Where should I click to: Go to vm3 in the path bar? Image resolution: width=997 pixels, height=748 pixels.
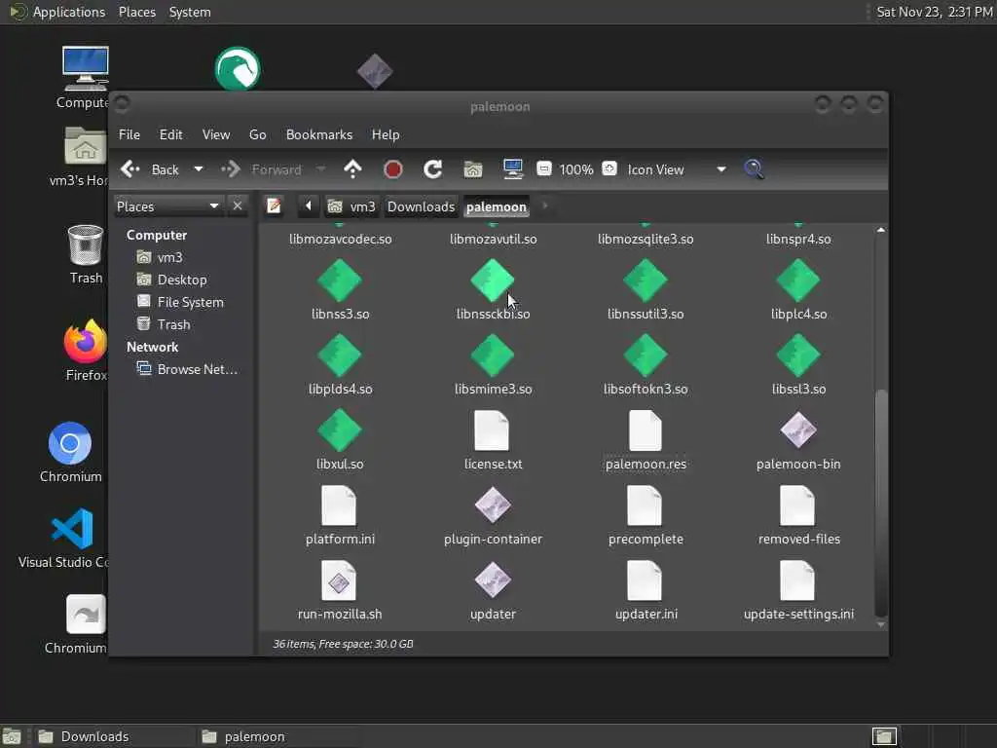[x=351, y=206]
